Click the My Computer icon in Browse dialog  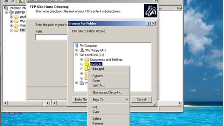77,45
